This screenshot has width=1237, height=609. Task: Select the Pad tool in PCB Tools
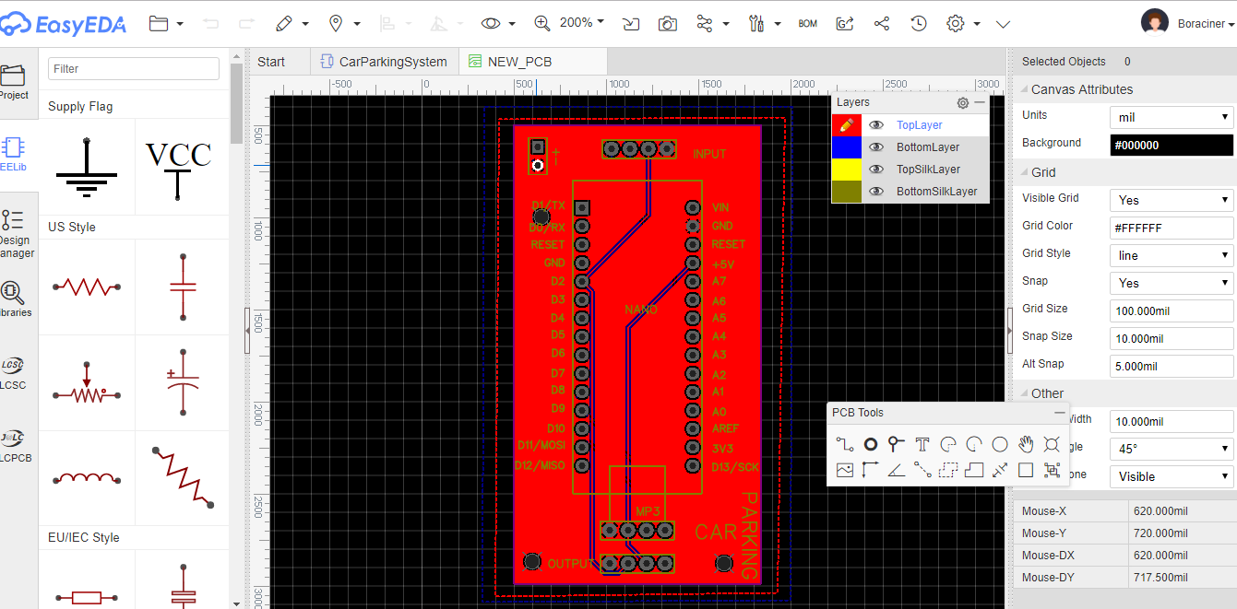pyautogui.click(x=870, y=444)
